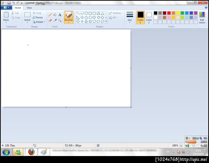
Task: Click the Crop button
Action: coord(37,13)
